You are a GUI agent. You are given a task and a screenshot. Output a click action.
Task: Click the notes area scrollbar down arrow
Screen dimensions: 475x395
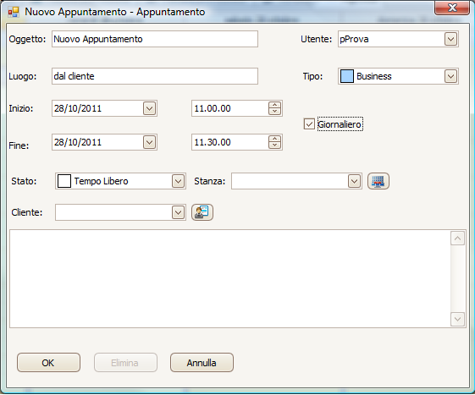(x=457, y=319)
